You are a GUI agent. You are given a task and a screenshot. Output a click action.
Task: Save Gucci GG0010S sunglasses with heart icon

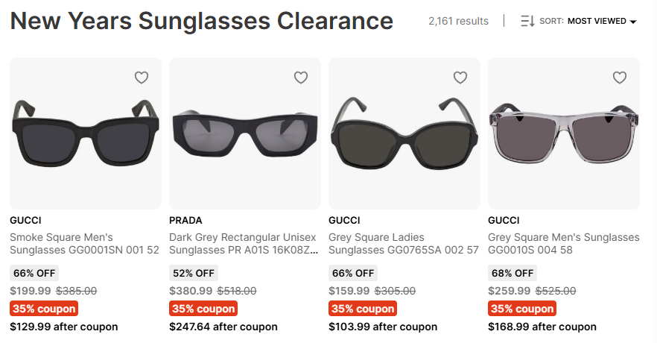620,78
